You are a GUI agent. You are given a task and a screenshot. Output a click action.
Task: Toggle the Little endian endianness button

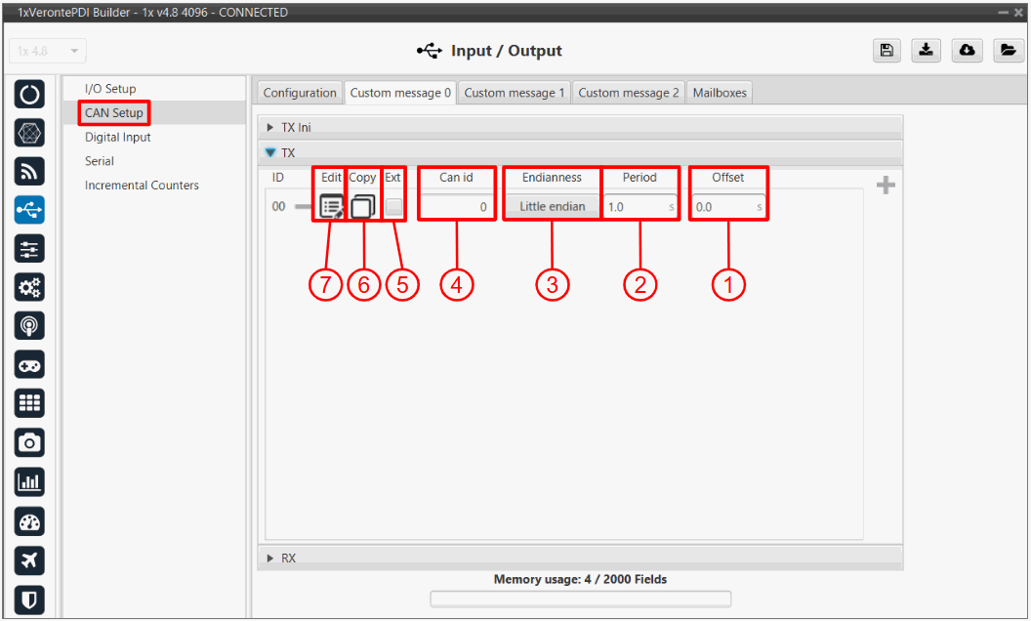(x=552, y=207)
